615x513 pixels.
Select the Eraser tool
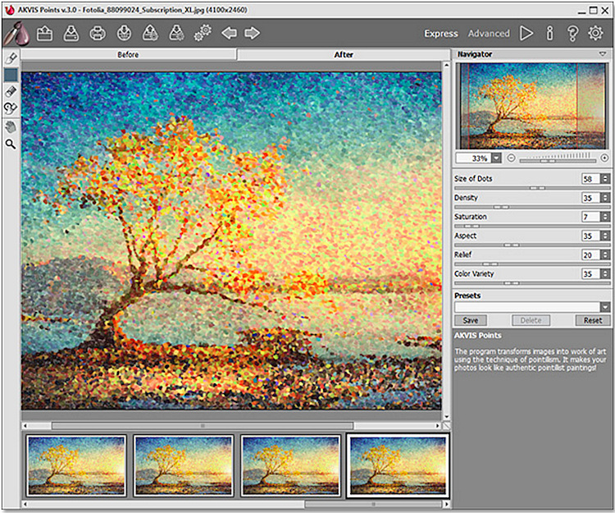[x=11, y=92]
